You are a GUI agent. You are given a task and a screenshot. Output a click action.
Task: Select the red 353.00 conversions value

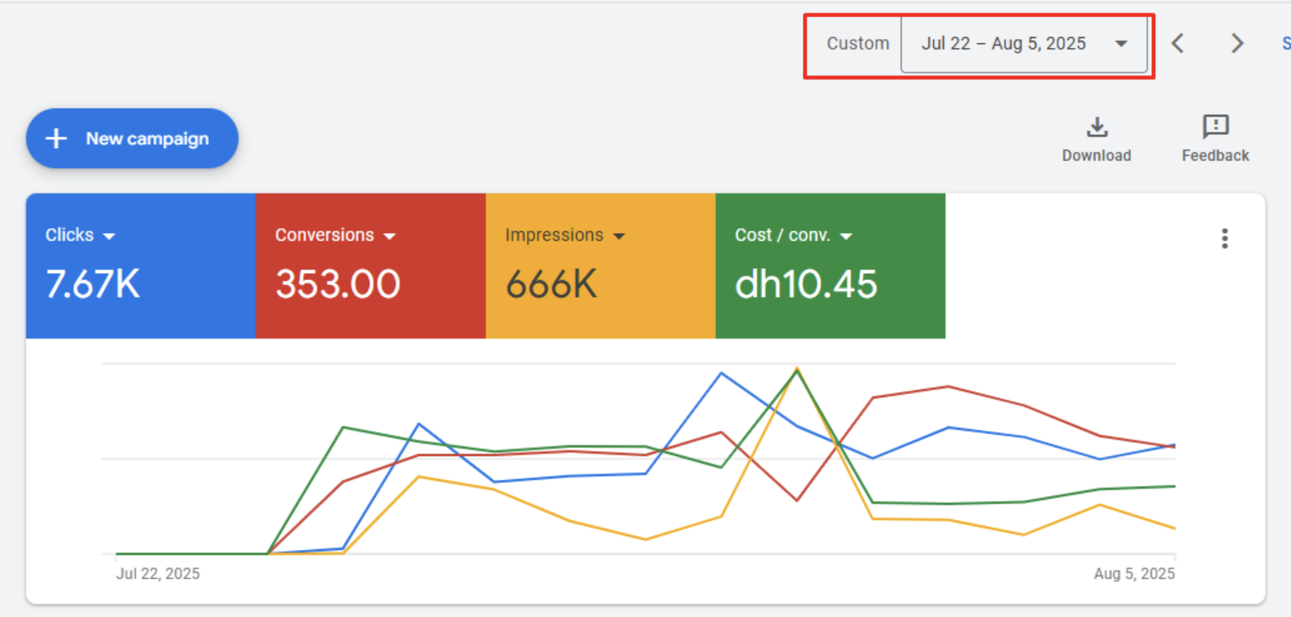click(x=338, y=284)
